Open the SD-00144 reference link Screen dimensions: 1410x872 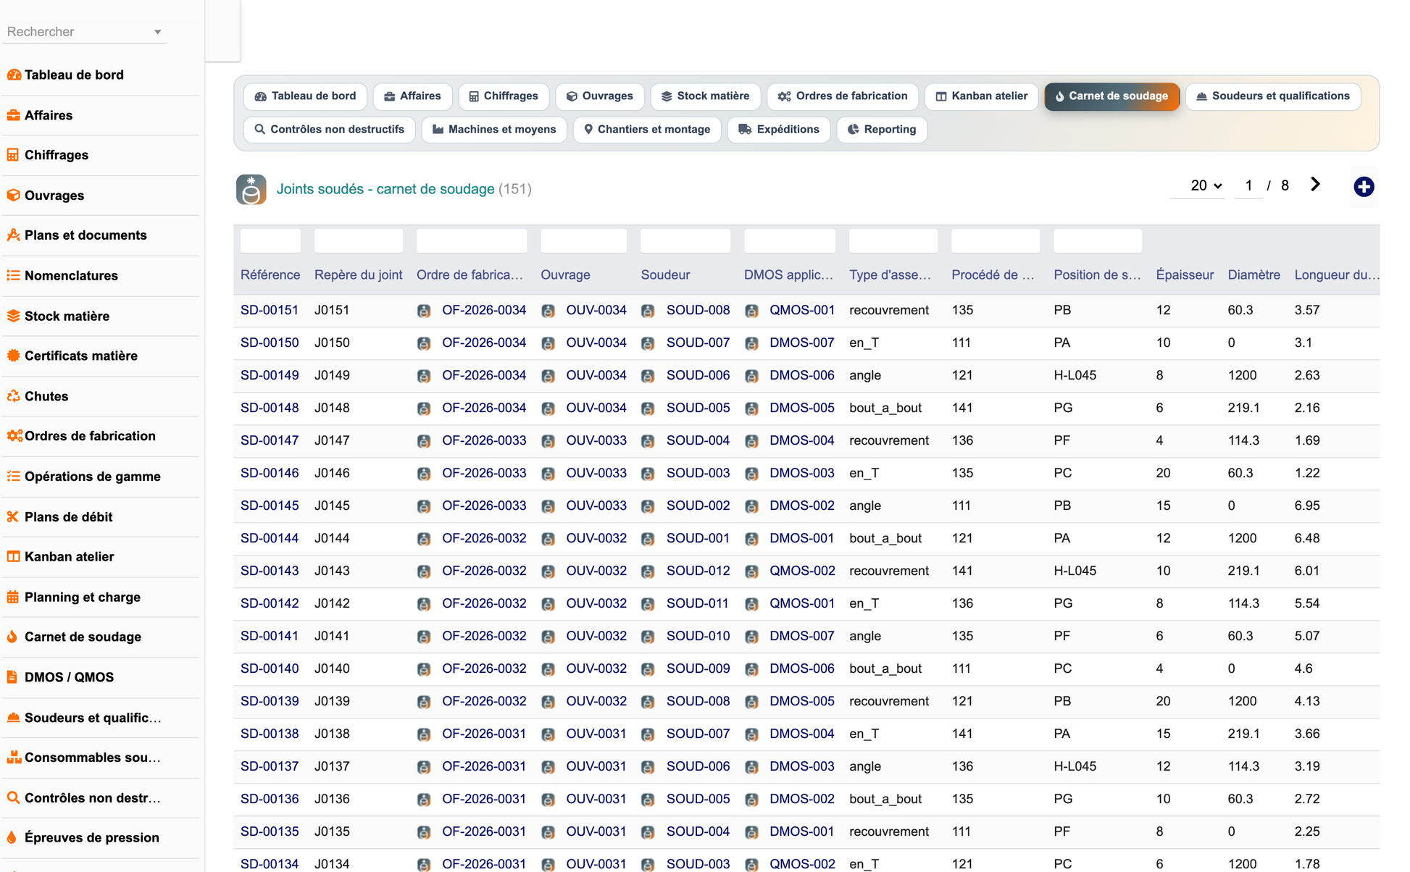pos(270,538)
